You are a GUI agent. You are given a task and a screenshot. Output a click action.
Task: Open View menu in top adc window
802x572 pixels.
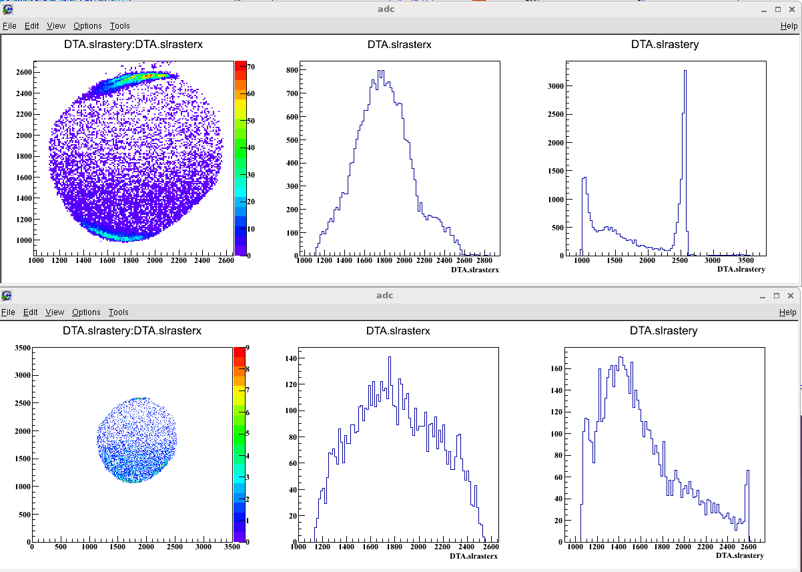(56, 26)
